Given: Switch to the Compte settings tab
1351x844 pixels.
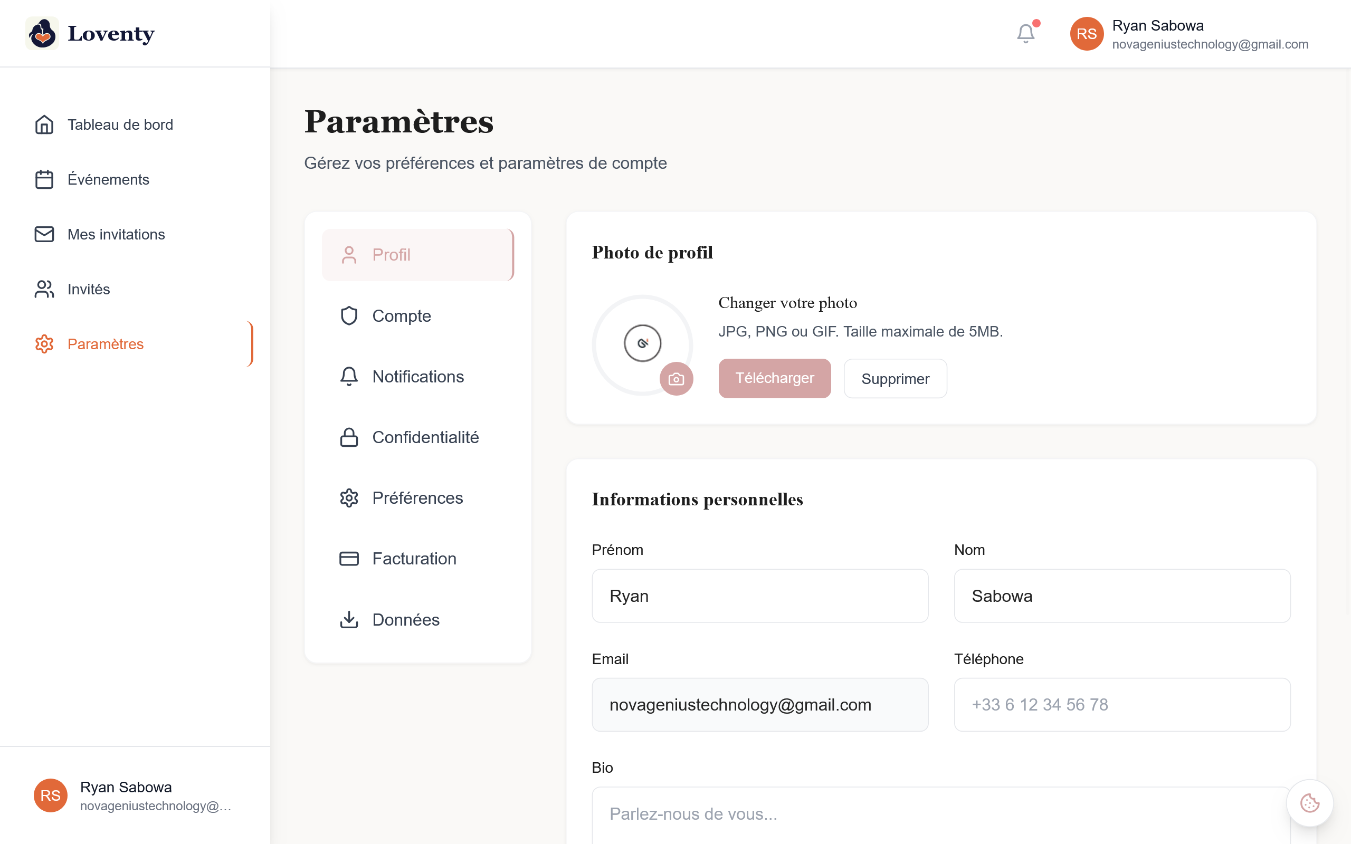Looking at the screenshot, I should (x=402, y=316).
